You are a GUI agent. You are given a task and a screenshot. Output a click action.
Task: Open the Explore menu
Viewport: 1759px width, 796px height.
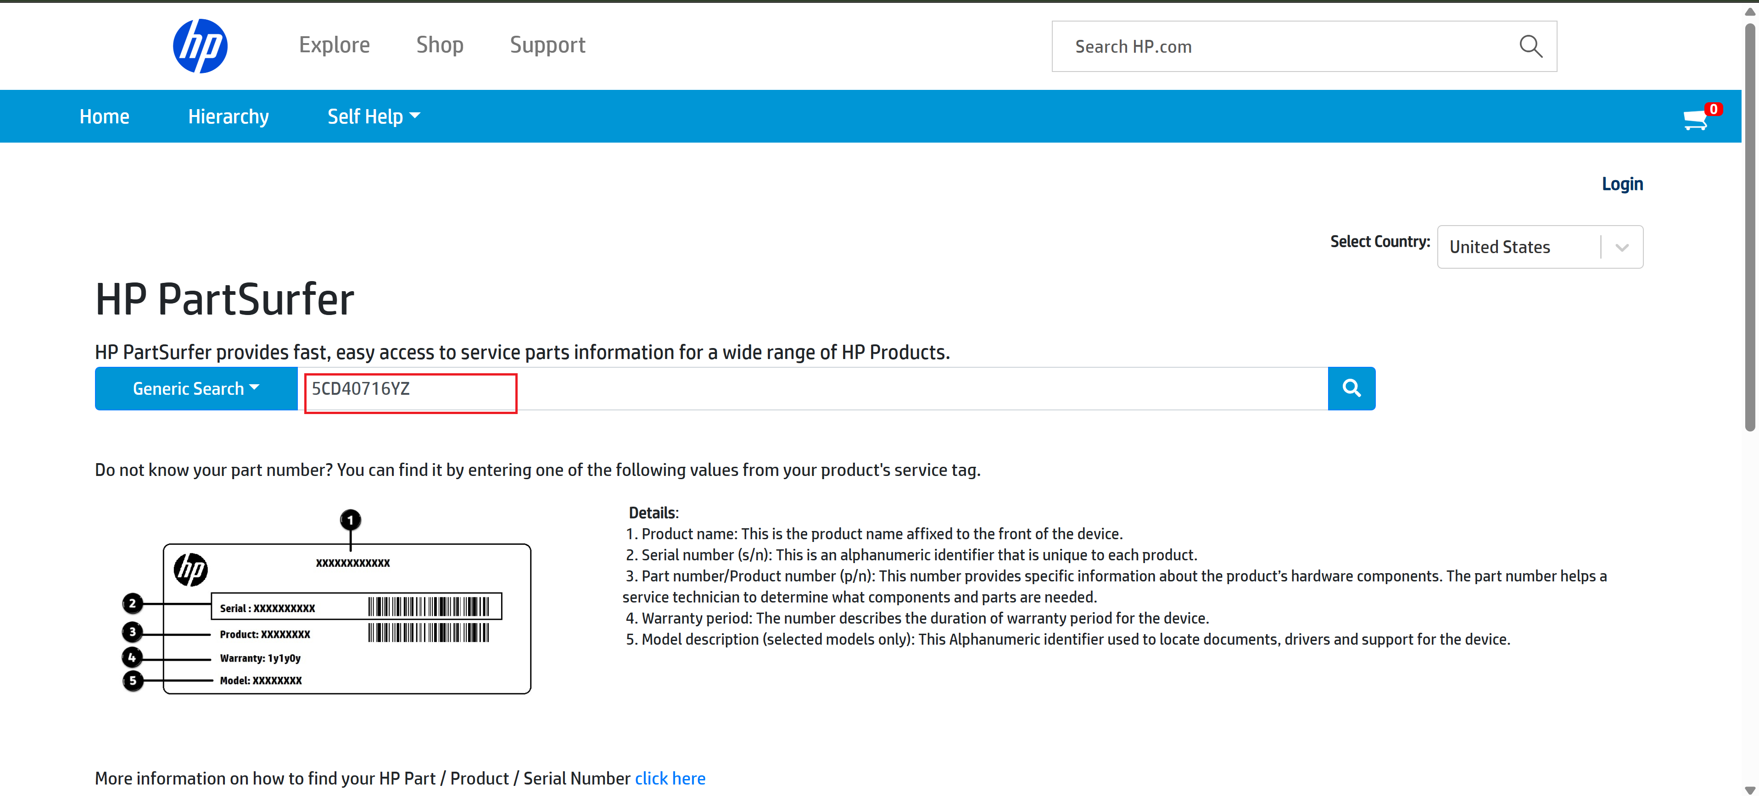coord(334,45)
